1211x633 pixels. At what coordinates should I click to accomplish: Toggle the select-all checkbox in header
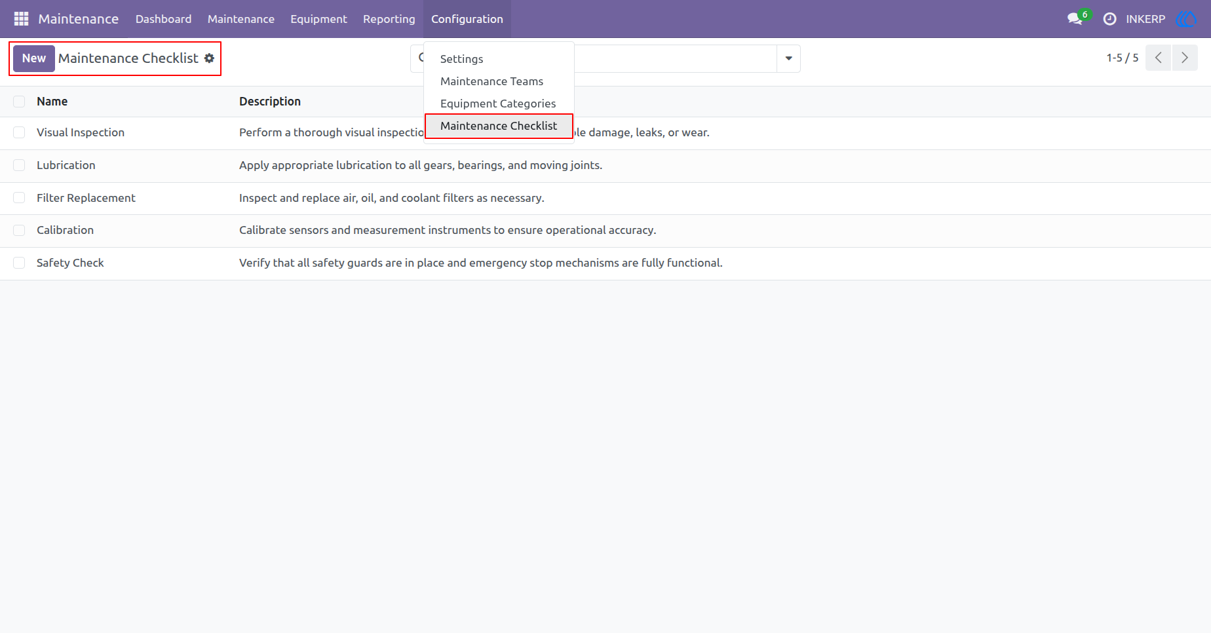[19, 102]
